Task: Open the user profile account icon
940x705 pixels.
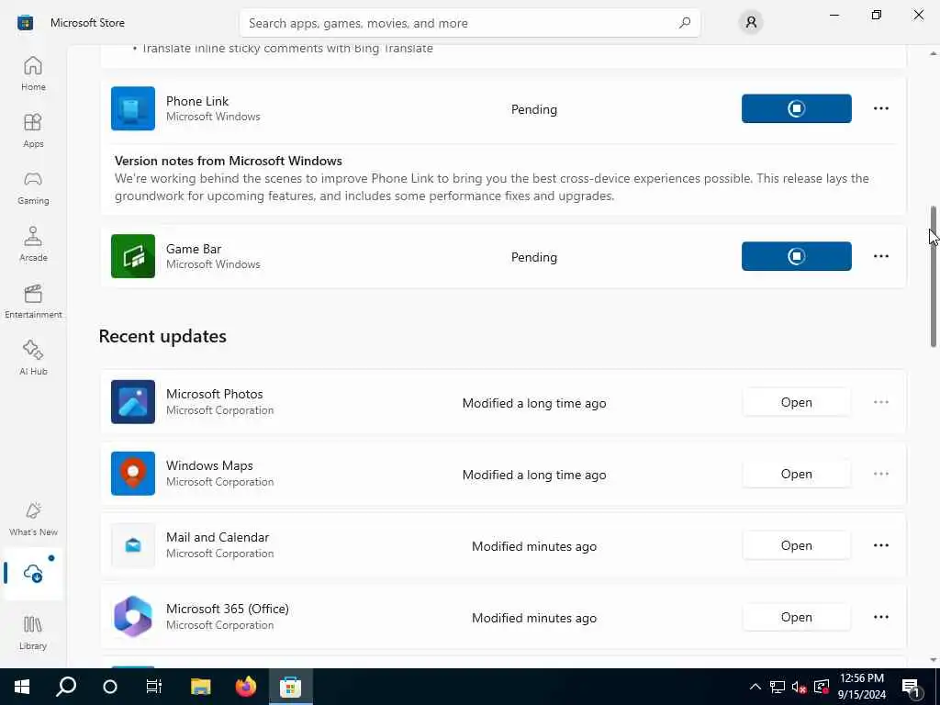Action: [x=751, y=23]
